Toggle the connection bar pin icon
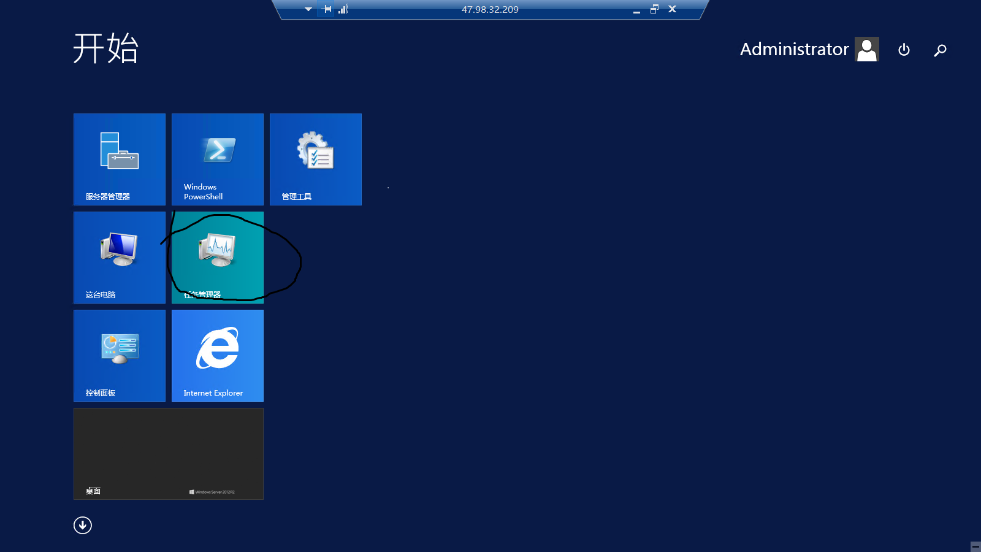 tap(327, 9)
